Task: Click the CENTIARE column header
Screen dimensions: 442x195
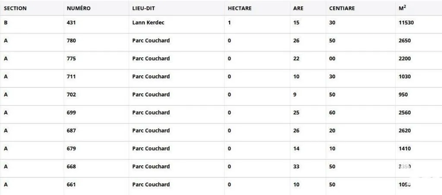Action: point(342,9)
